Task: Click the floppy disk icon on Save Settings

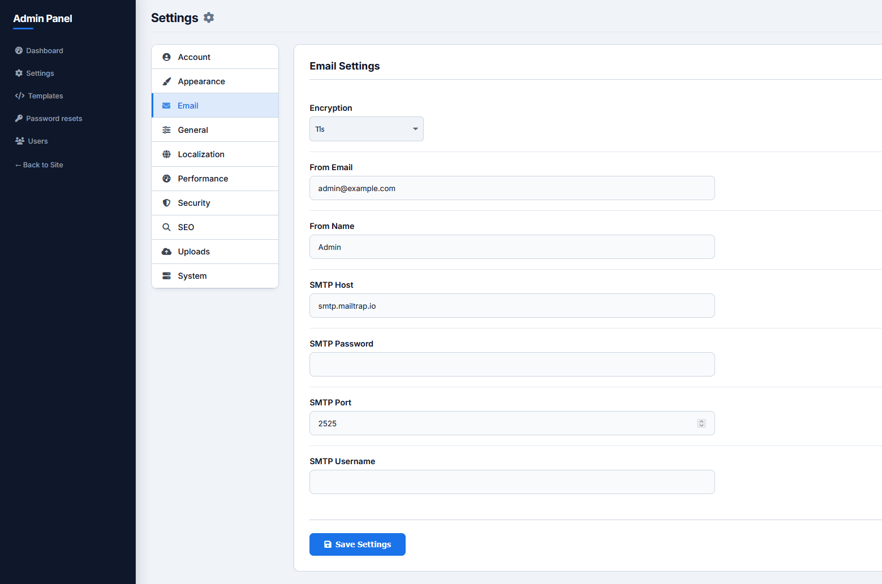Action: tap(328, 544)
